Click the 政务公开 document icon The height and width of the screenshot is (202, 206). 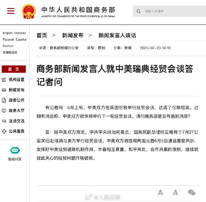click(4, 100)
